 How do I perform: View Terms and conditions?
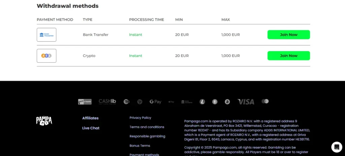[147, 127]
